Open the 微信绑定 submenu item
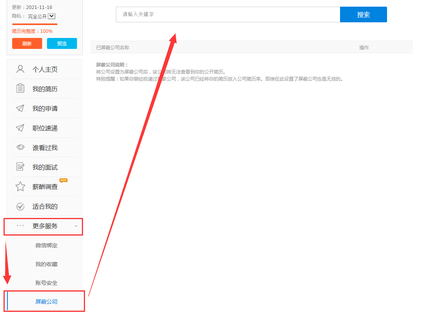The image size is (427, 324). point(46,245)
